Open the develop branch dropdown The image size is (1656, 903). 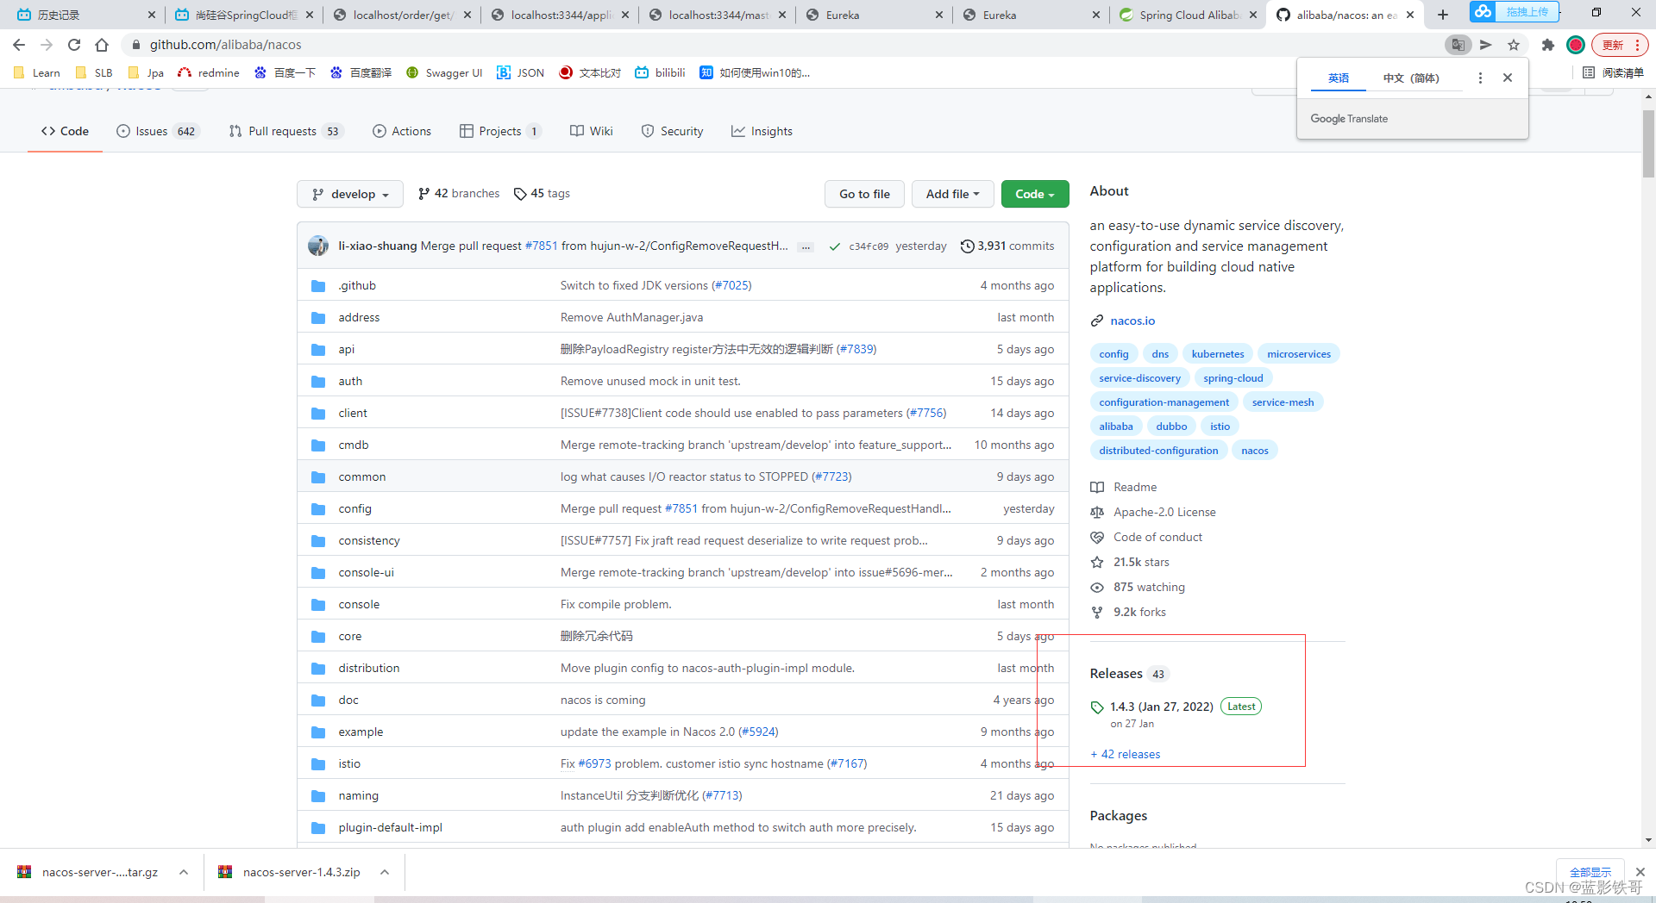click(x=350, y=194)
